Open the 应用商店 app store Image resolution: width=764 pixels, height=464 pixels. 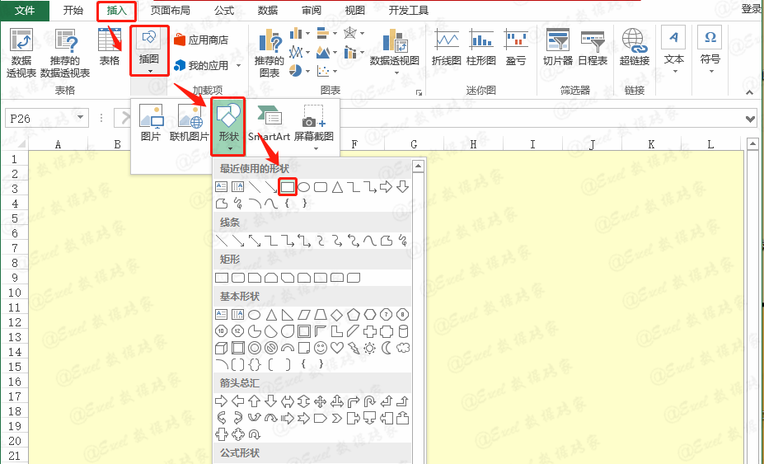[201, 40]
